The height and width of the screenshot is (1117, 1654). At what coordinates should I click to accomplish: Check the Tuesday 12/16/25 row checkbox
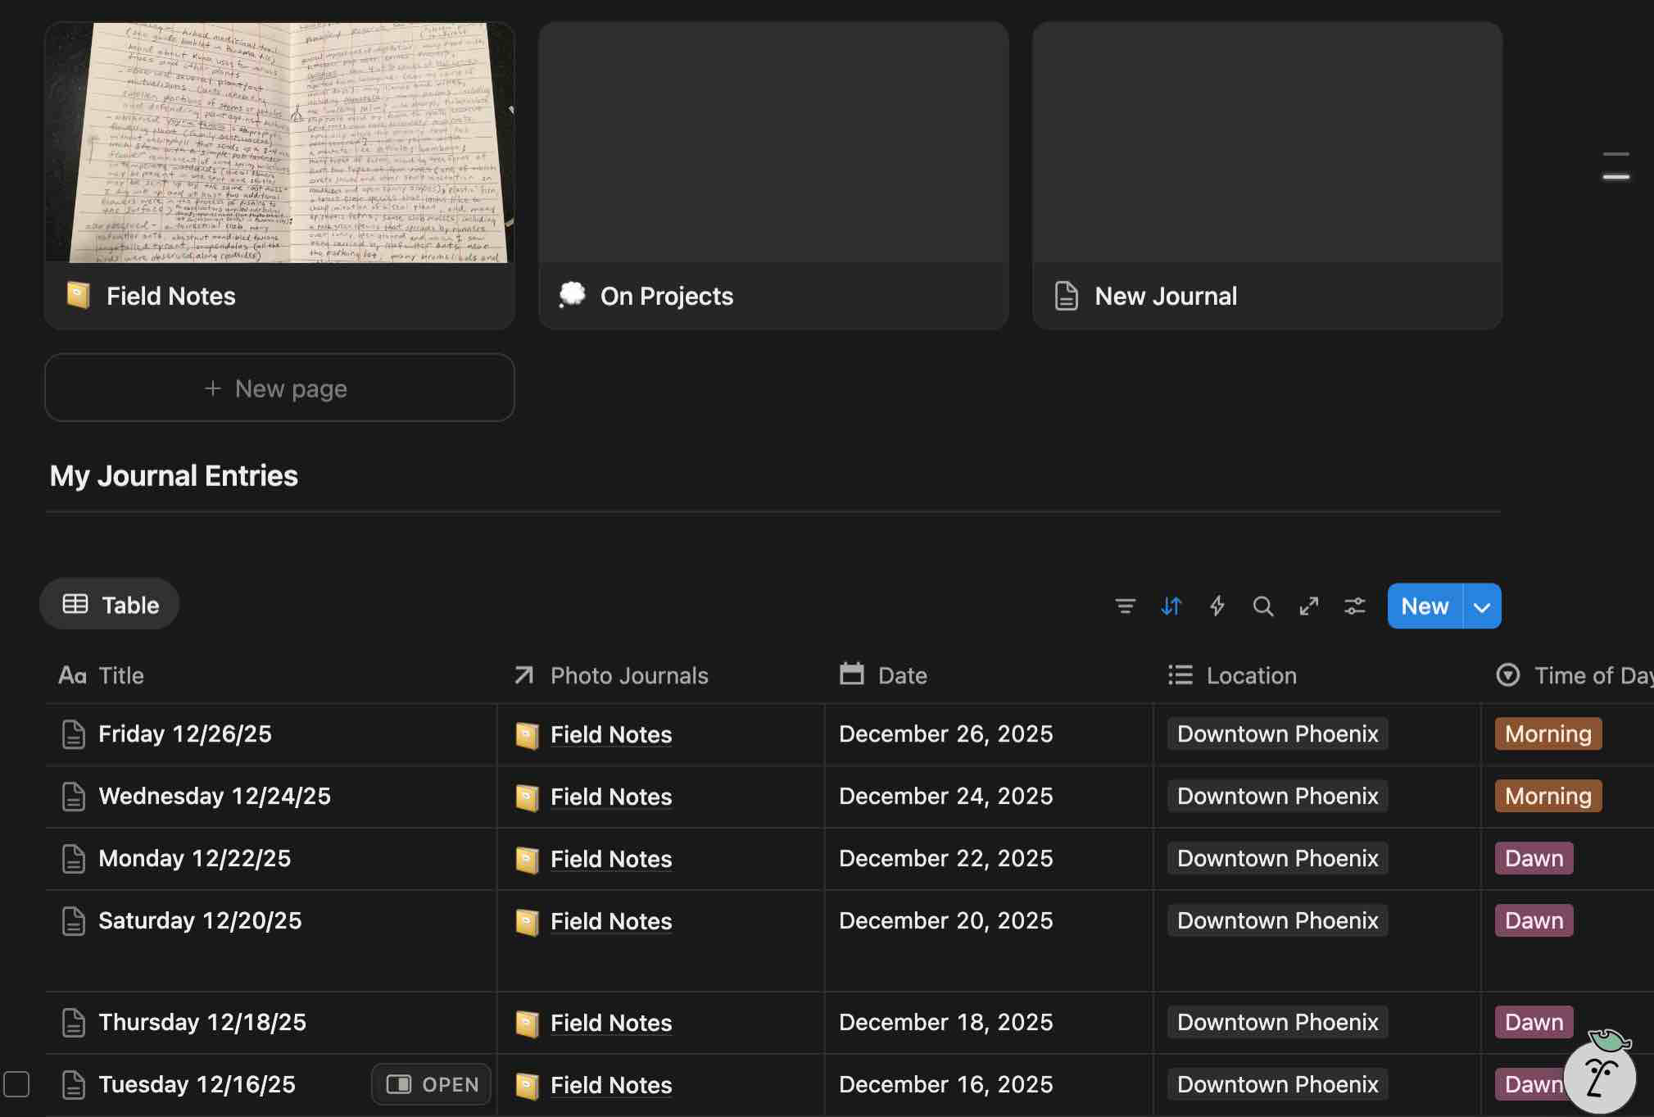(16, 1083)
